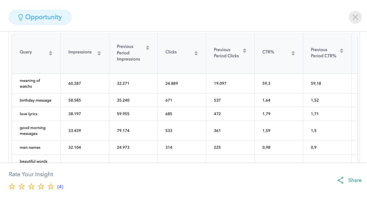Select the 'men names' query row
Viewport: 367px width, 197px height.
pyautogui.click(x=30, y=148)
